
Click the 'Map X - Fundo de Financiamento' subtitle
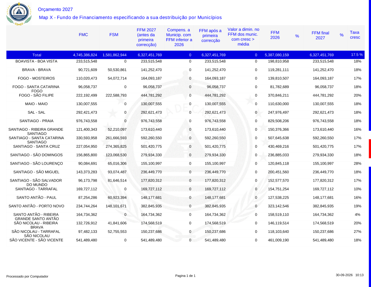pyautogui.click(x=130, y=17)
